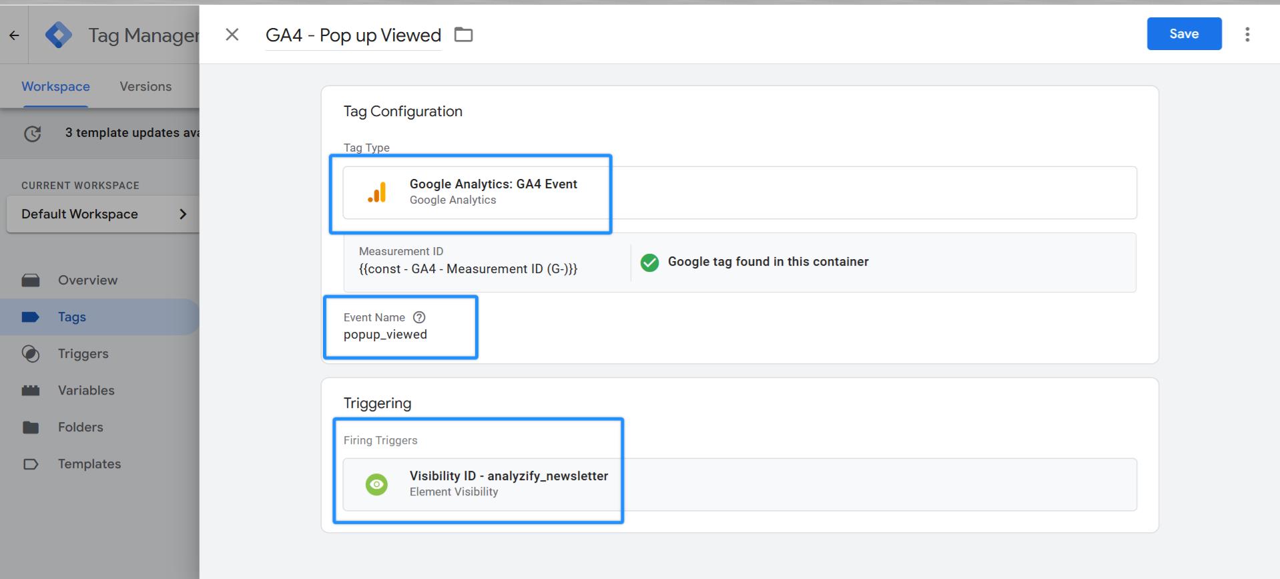Click the green Element Visibility eye icon

coord(377,484)
